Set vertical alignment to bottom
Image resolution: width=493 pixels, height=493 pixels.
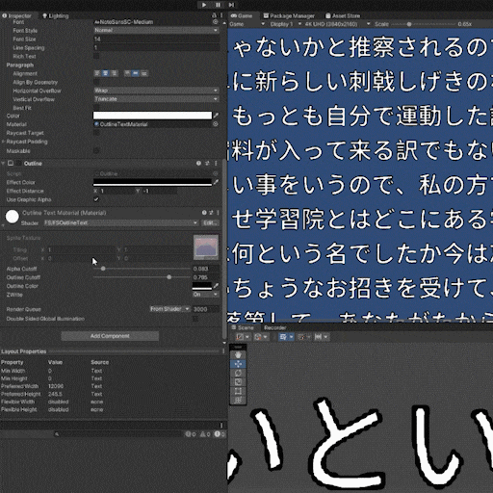144,73
